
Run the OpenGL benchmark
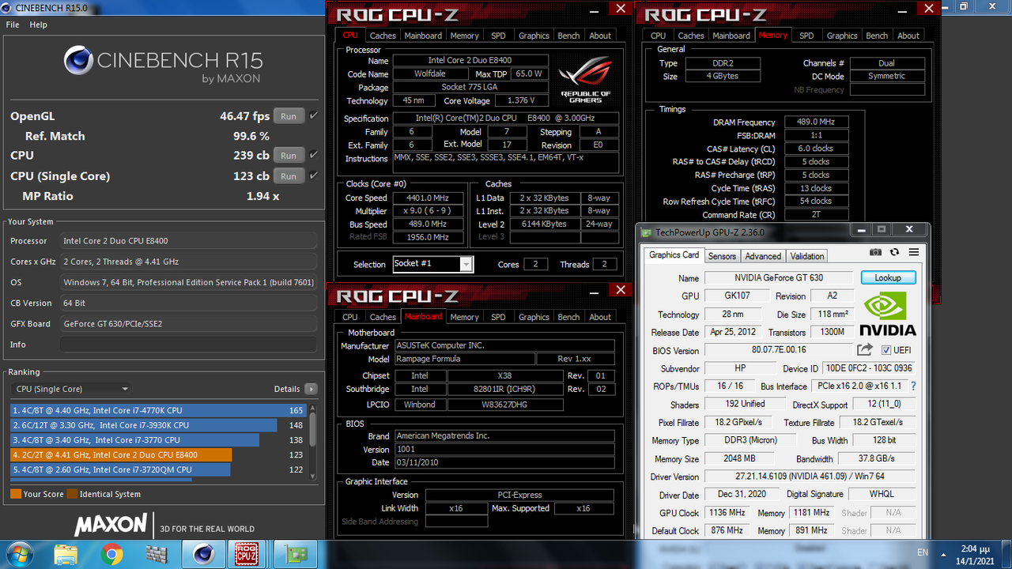point(289,116)
